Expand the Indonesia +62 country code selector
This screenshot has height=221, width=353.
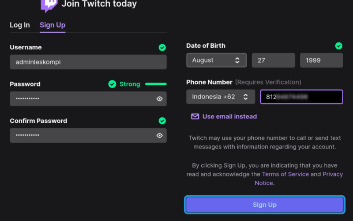[x=221, y=97]
